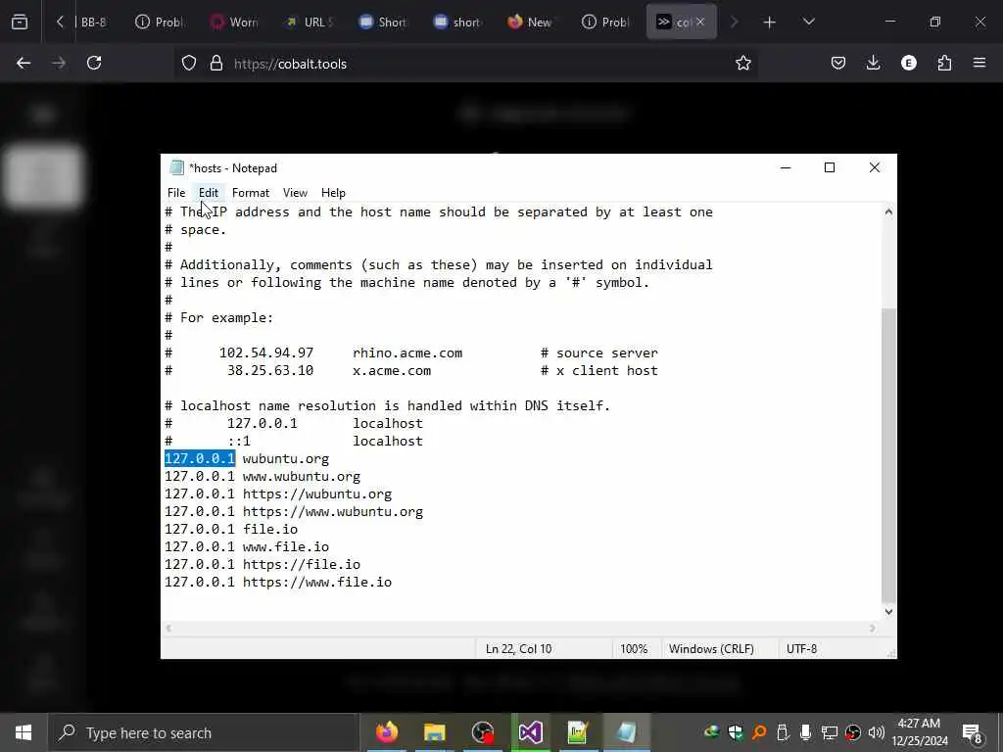
Task: Open the clock showing 4:27 AM
Action: [920, 732]
